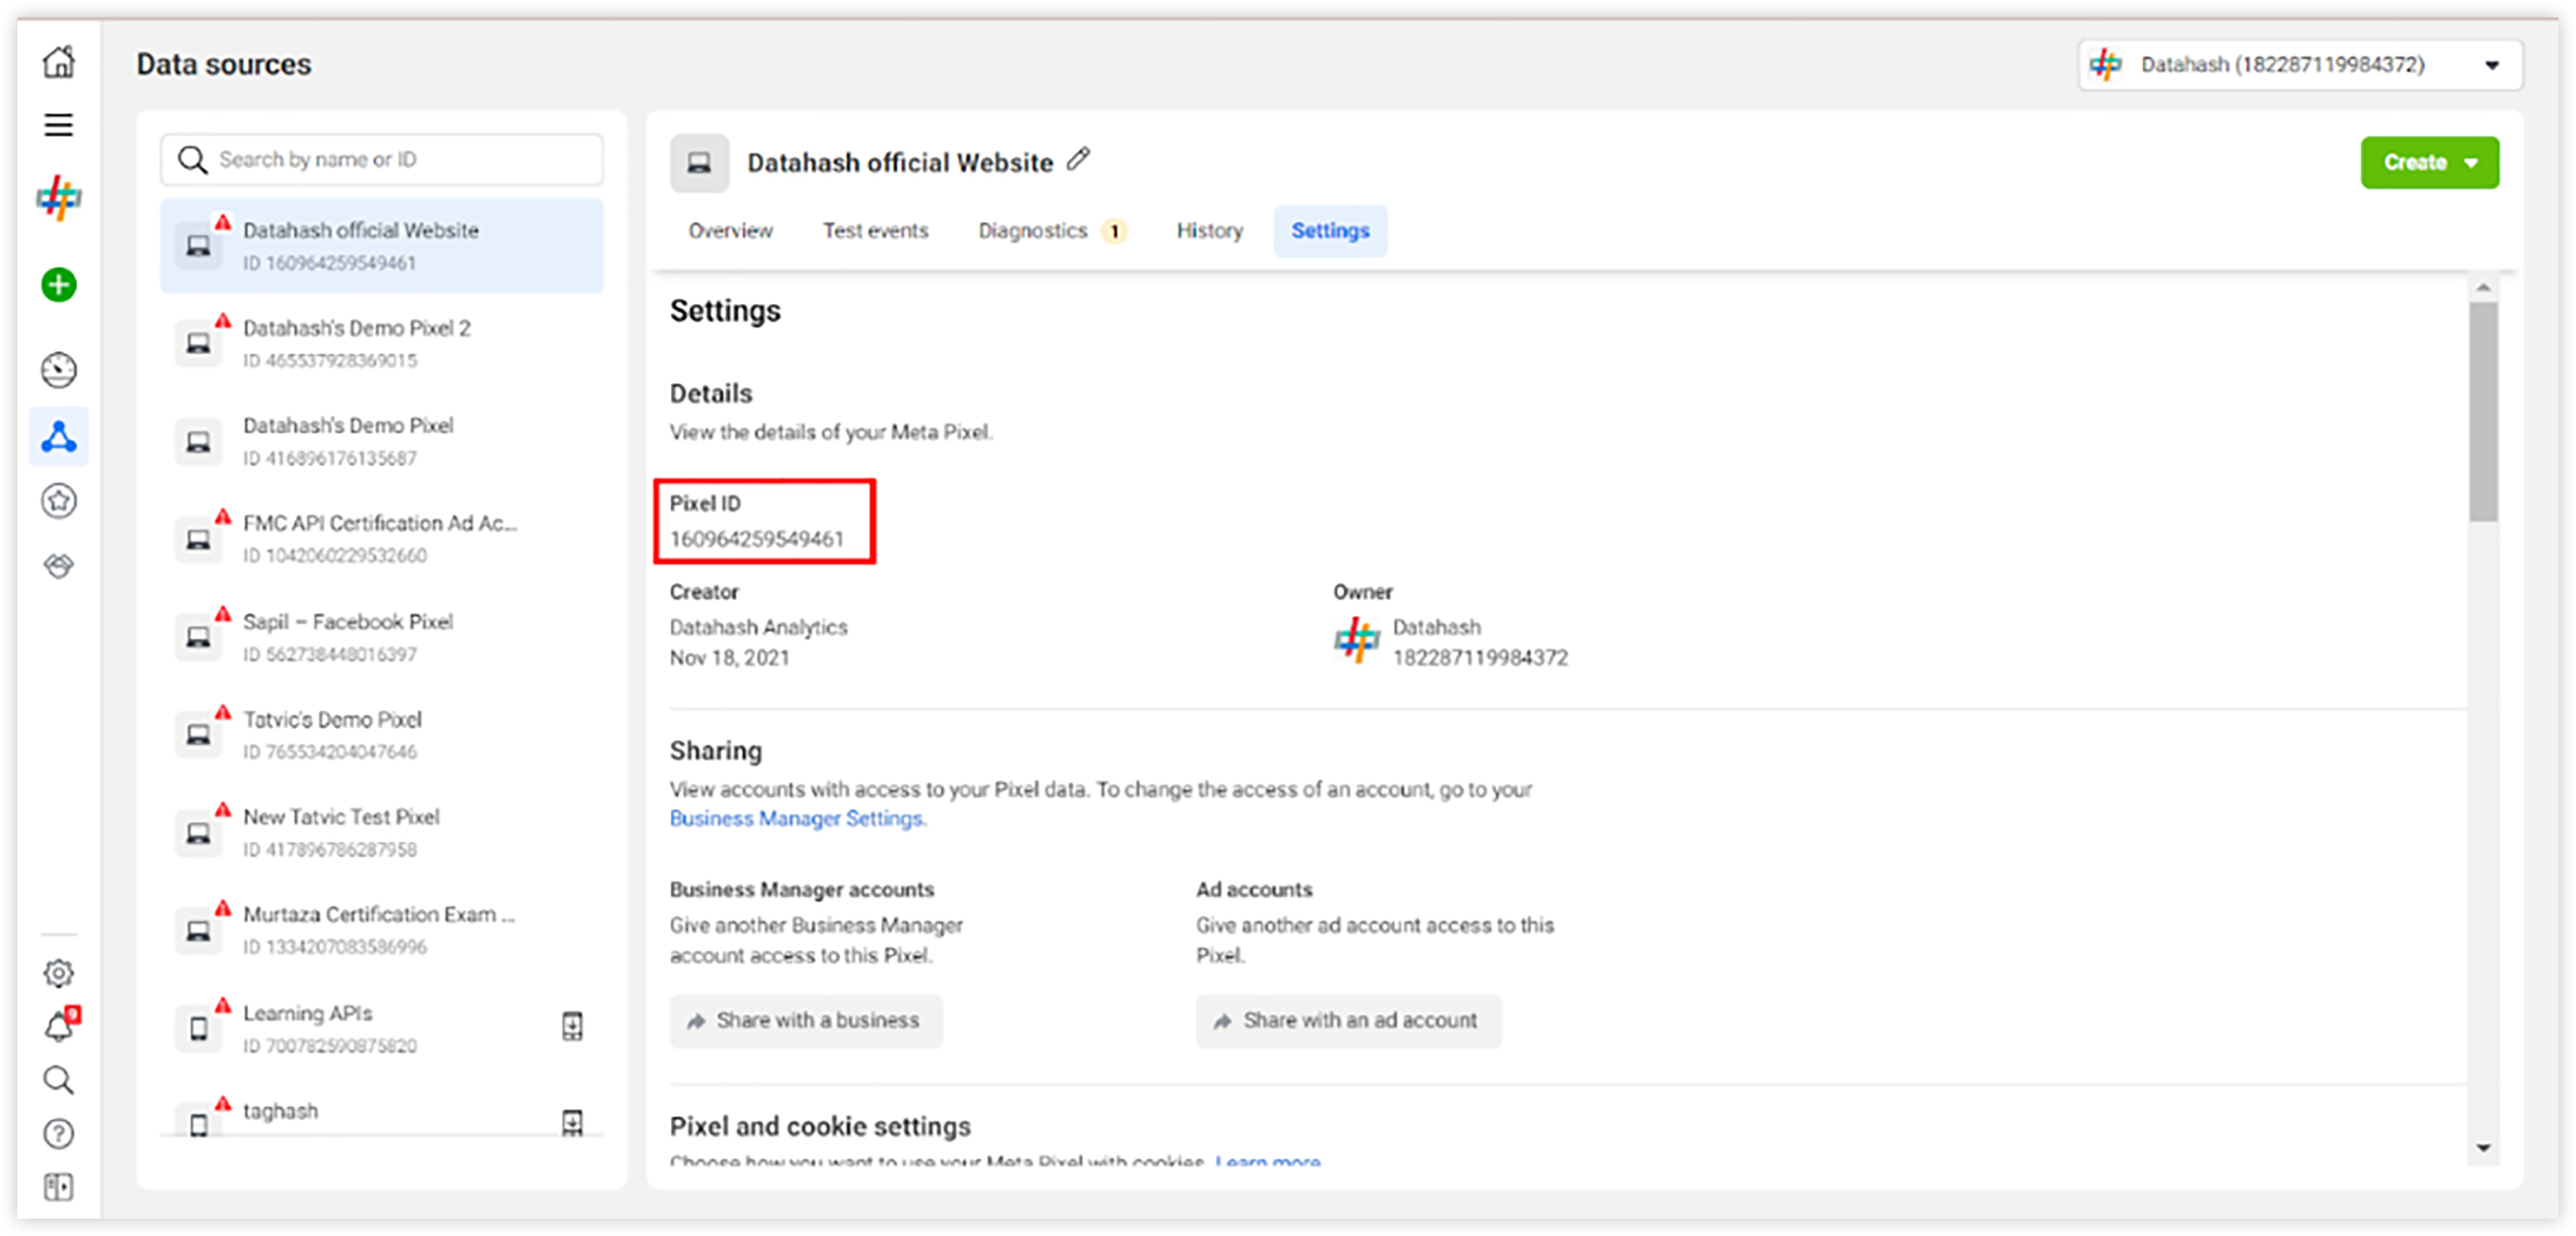Click the header laptop icon next to pixel title
Viewport: 2576px width, 1236px height.
coord(699,162)
